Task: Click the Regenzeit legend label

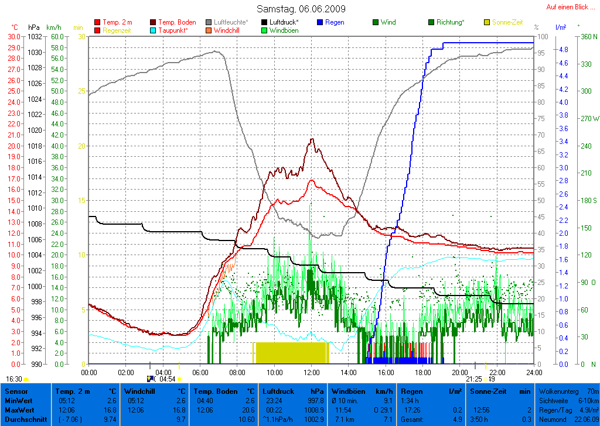Action: pos(118,30)
